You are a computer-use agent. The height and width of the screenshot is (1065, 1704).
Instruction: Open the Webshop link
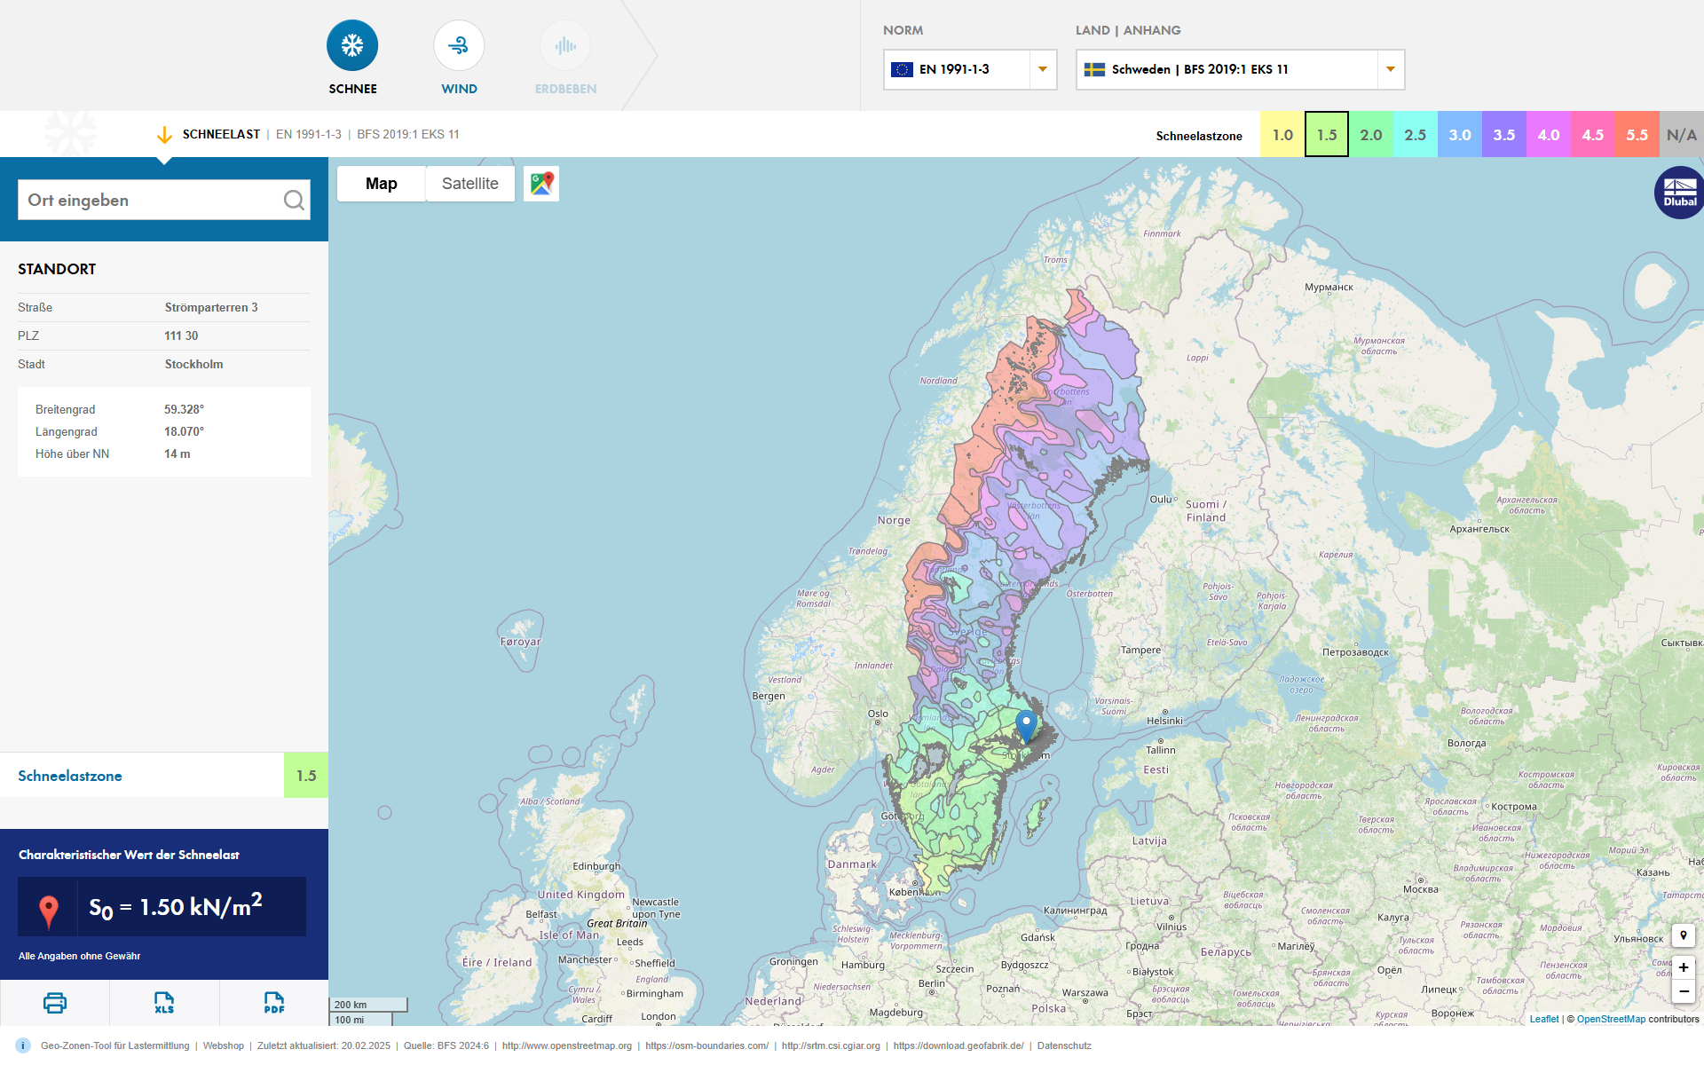click(224, 1045)
